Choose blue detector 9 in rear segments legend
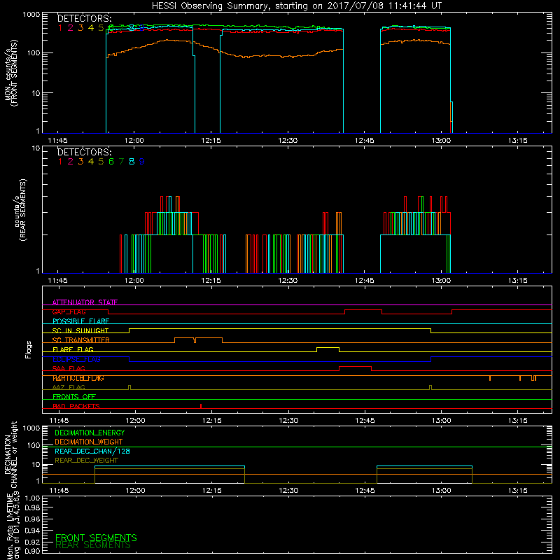 [x=142, y=162]
